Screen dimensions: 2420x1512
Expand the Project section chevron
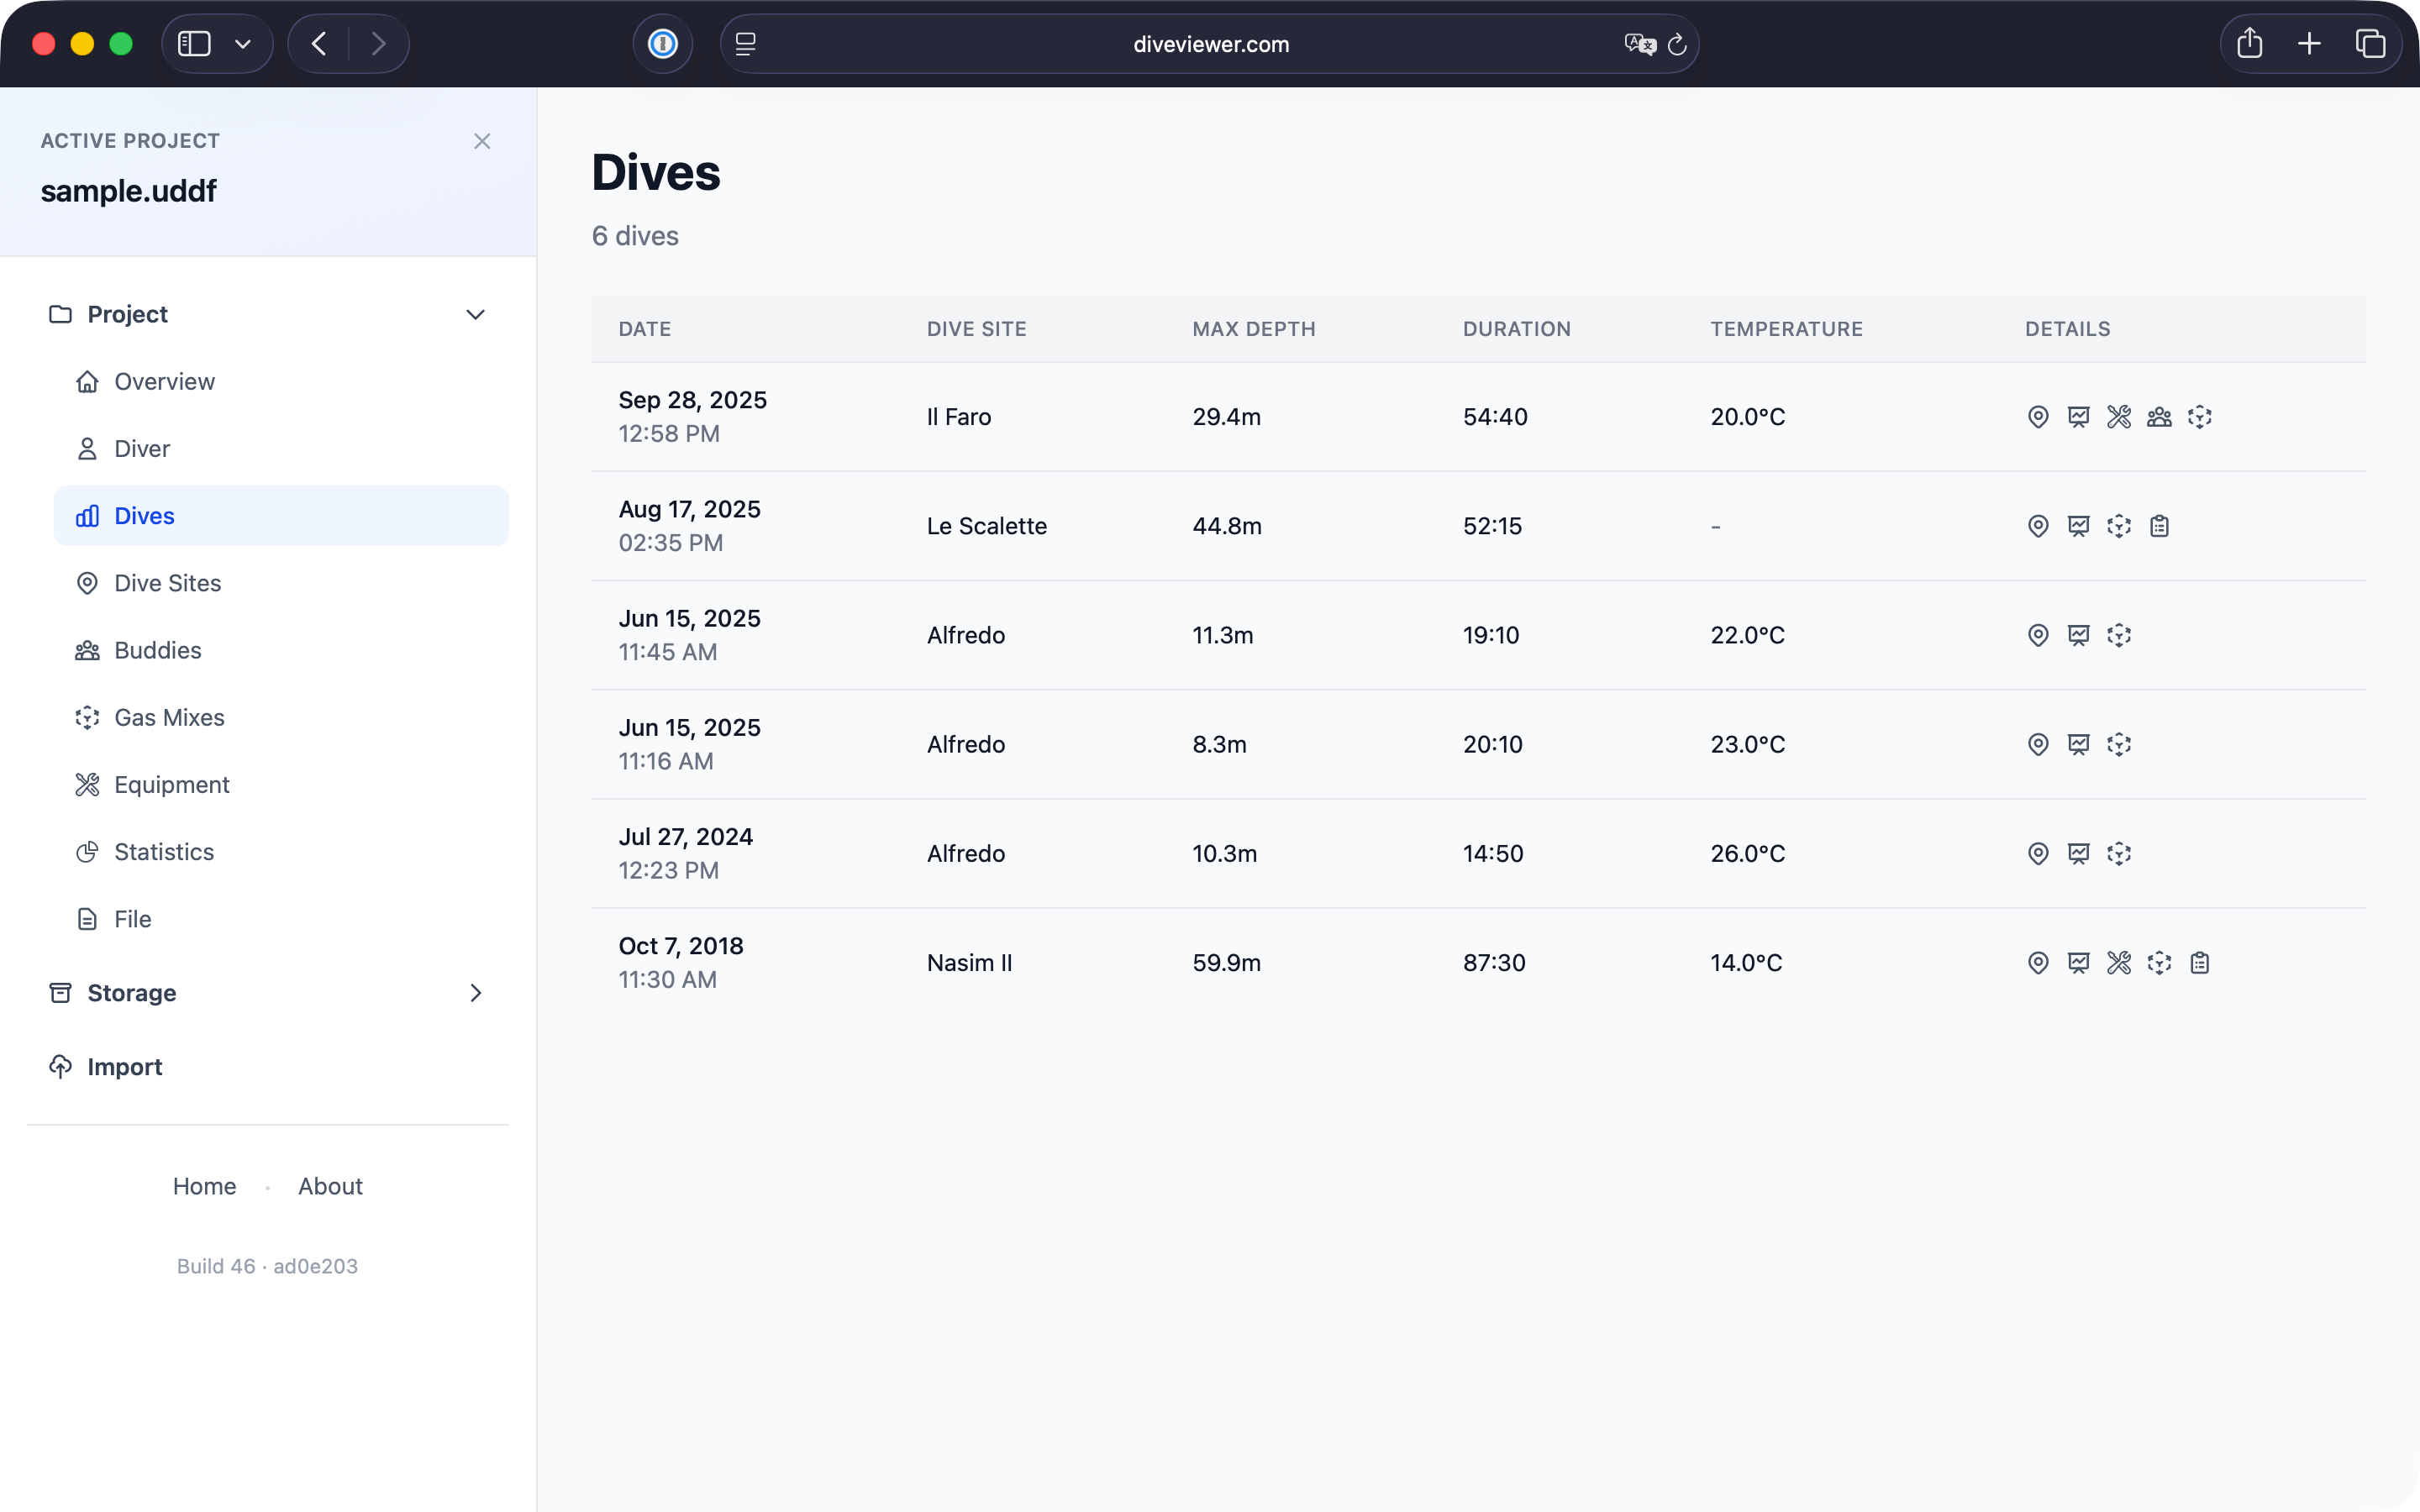tap(476, 314)
